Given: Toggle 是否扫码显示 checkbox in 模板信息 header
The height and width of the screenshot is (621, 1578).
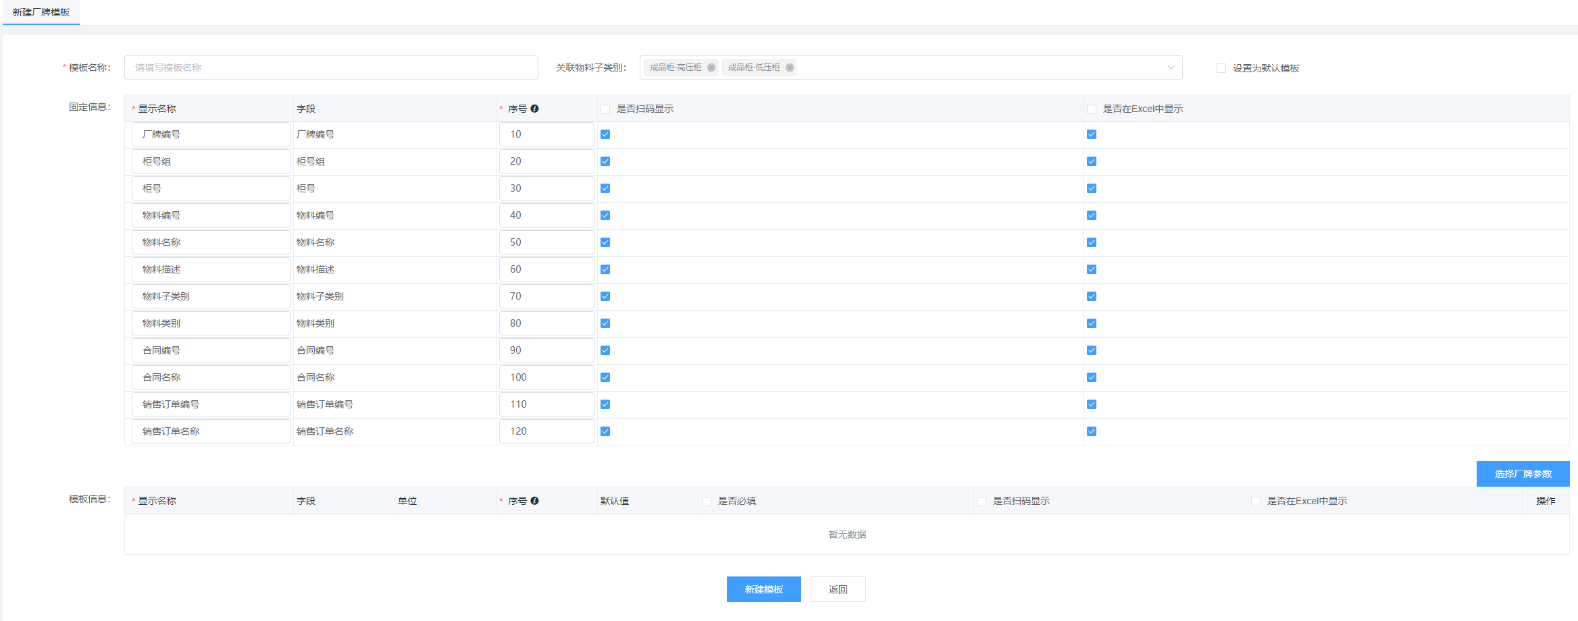Looking at the screenshot, I should tap(982, 502).
